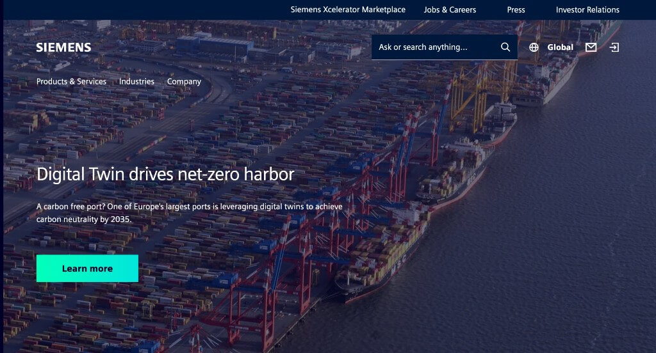Screen dimensions: 656x353
Task: Open the Press page
Action: pos(516,10)
